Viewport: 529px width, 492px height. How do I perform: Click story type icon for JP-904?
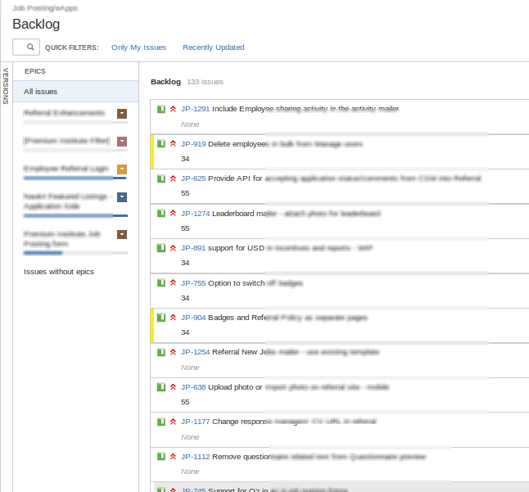(x=161, y=318)
